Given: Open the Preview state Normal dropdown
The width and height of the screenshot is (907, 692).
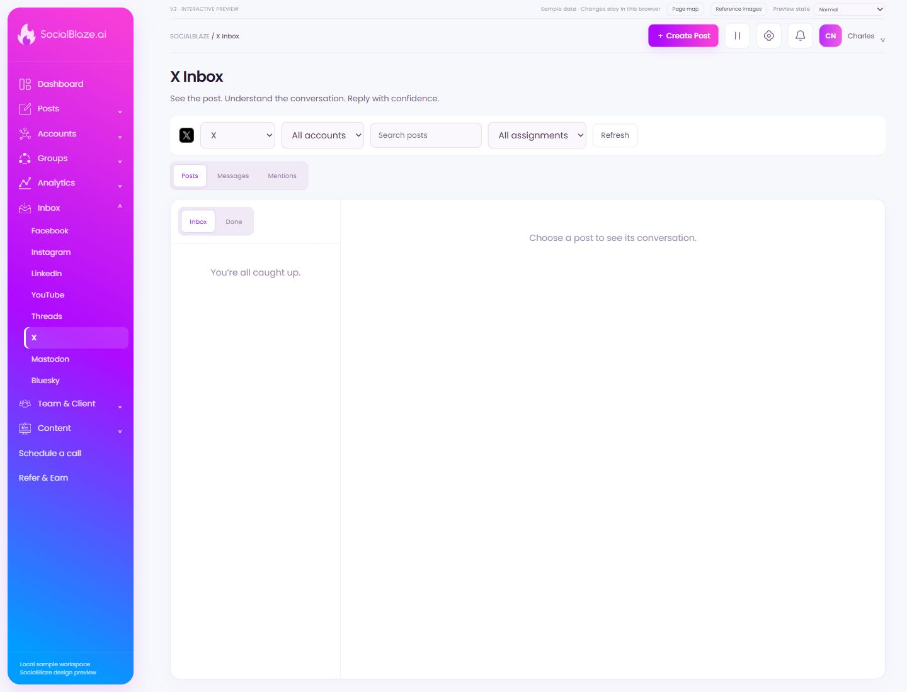Looking at the screenshot, I should tap(849, 9).
